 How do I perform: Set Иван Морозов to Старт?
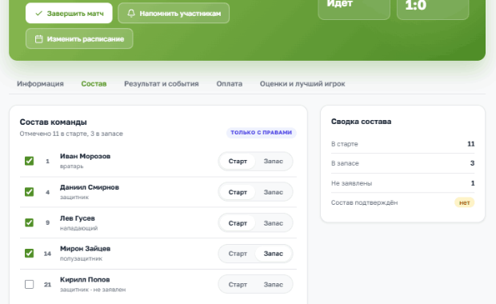coord(238,162)
